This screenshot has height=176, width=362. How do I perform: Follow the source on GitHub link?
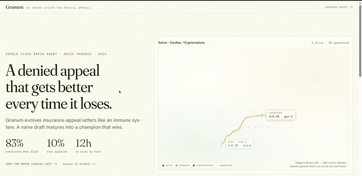point(79,164)
